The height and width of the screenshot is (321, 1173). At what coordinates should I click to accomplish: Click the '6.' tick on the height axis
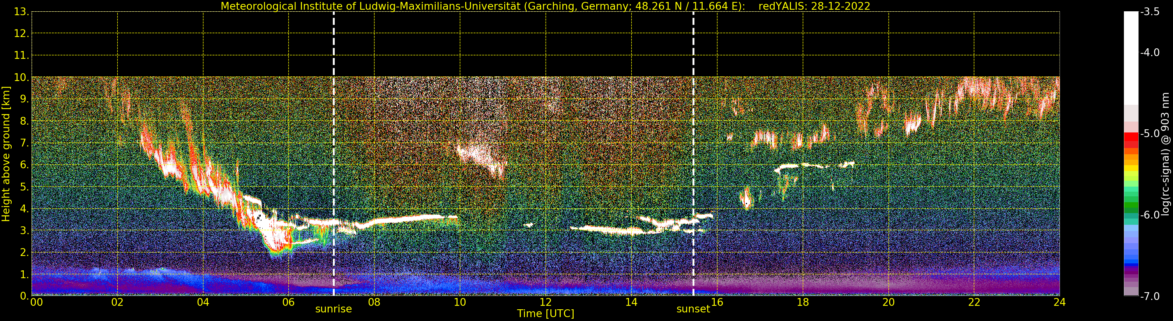tap(24, 165)
